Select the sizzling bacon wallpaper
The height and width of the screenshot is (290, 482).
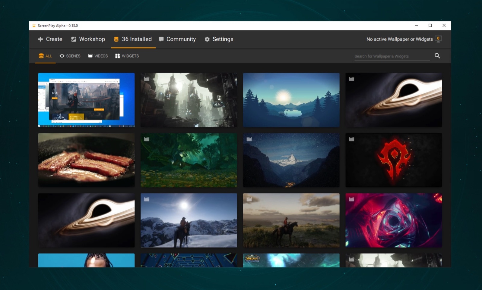86,160
